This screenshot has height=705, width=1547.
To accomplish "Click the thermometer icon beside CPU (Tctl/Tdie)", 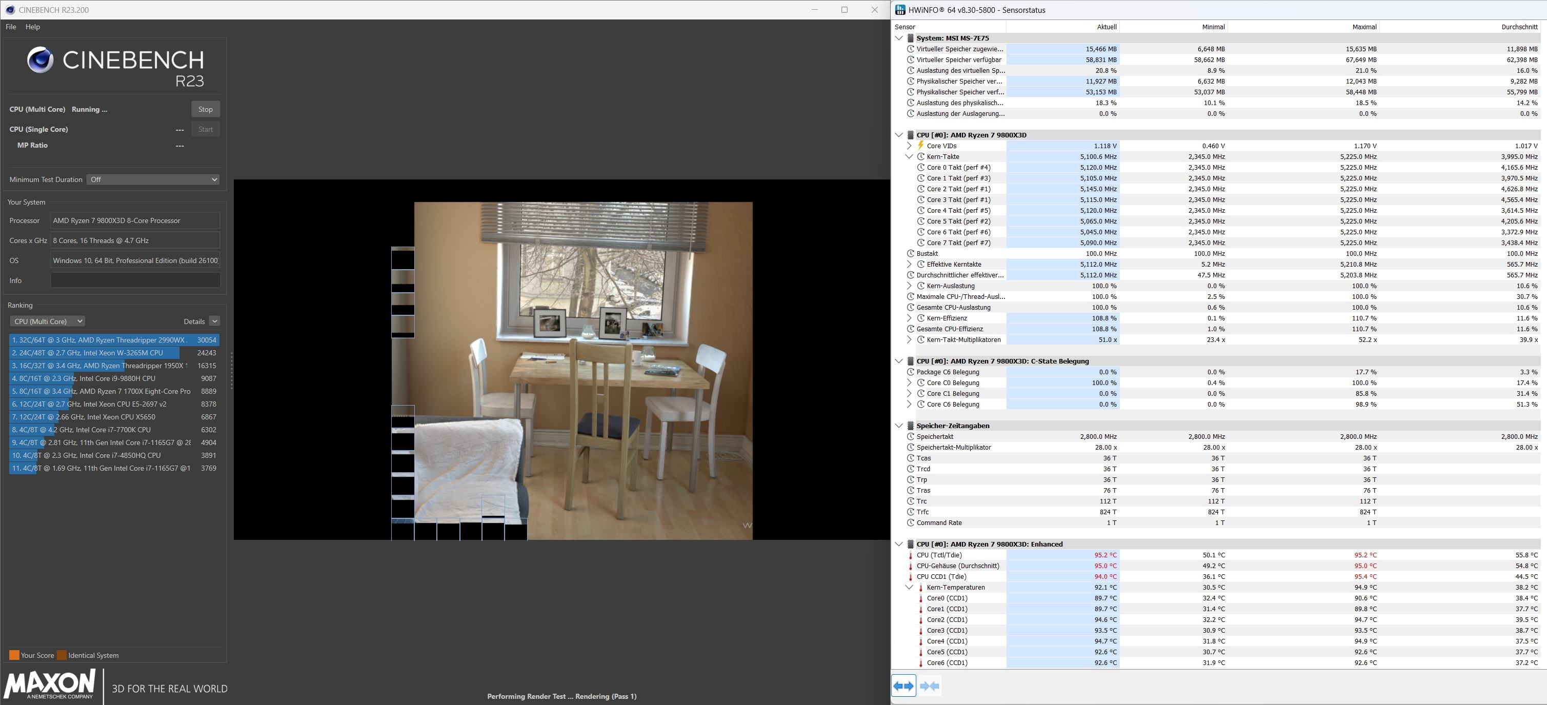I will 911,555.
